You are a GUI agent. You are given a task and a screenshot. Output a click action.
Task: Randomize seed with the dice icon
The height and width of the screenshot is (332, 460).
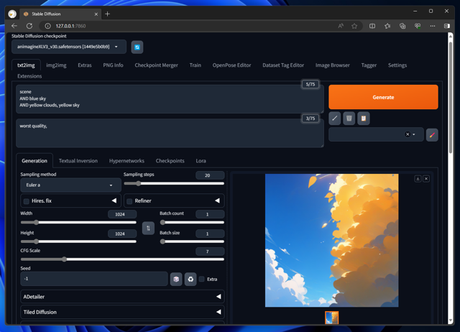pyautogui.click(x=176, y=279)
